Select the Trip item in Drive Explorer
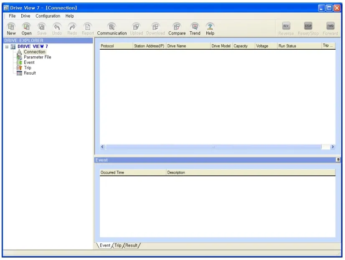This screenshot has width=345, height=260. (x=27, y=68)
